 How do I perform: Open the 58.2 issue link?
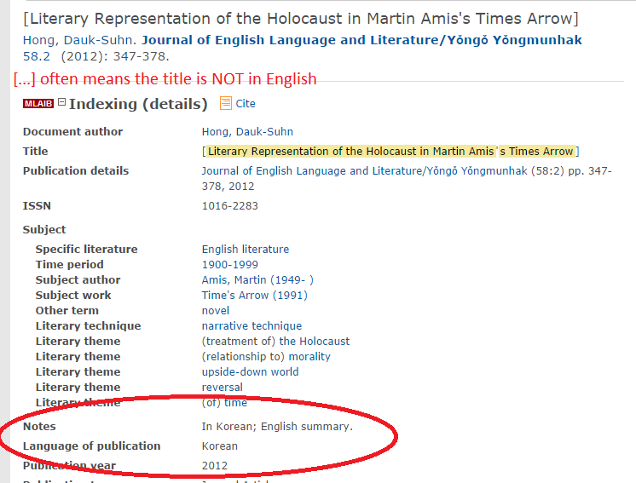[37, 56]
